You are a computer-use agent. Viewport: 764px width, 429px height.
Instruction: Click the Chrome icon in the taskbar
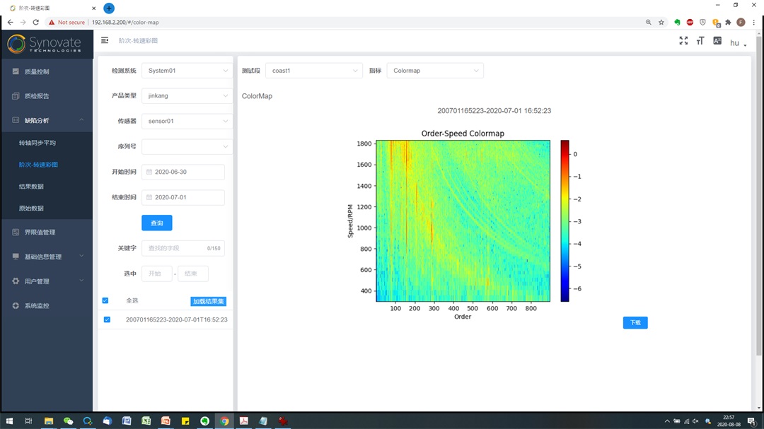224,421
